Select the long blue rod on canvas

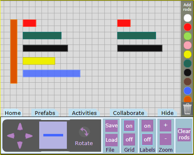[51, 73]
